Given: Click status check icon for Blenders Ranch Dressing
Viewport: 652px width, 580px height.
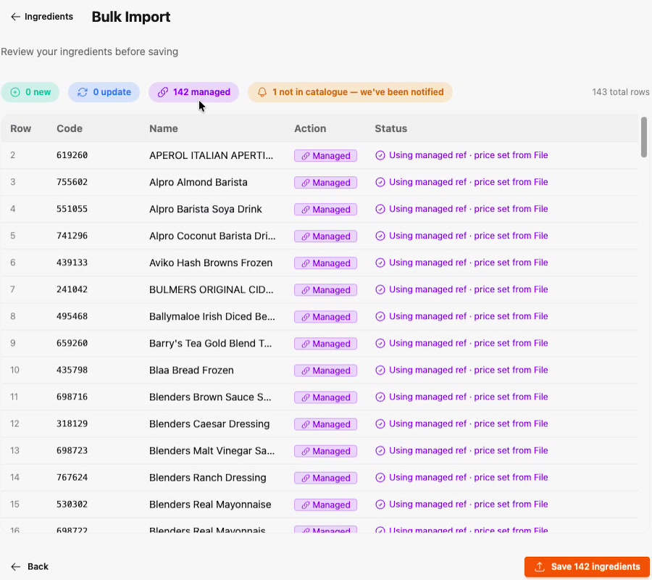Looking at the screenshot, I should [x=380, y=477].
